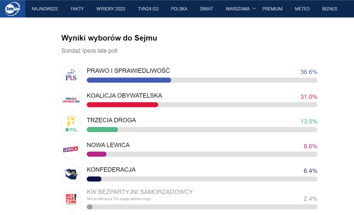Open the Najnowsze menu item
The width and height of the screenshot is (354, 215).
pyautogui.click(x=45, y=9)
